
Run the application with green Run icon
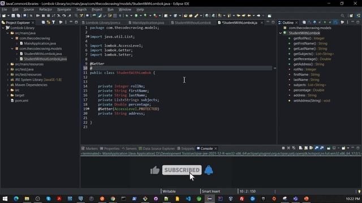pyautogui.click(x=136, y=16)
